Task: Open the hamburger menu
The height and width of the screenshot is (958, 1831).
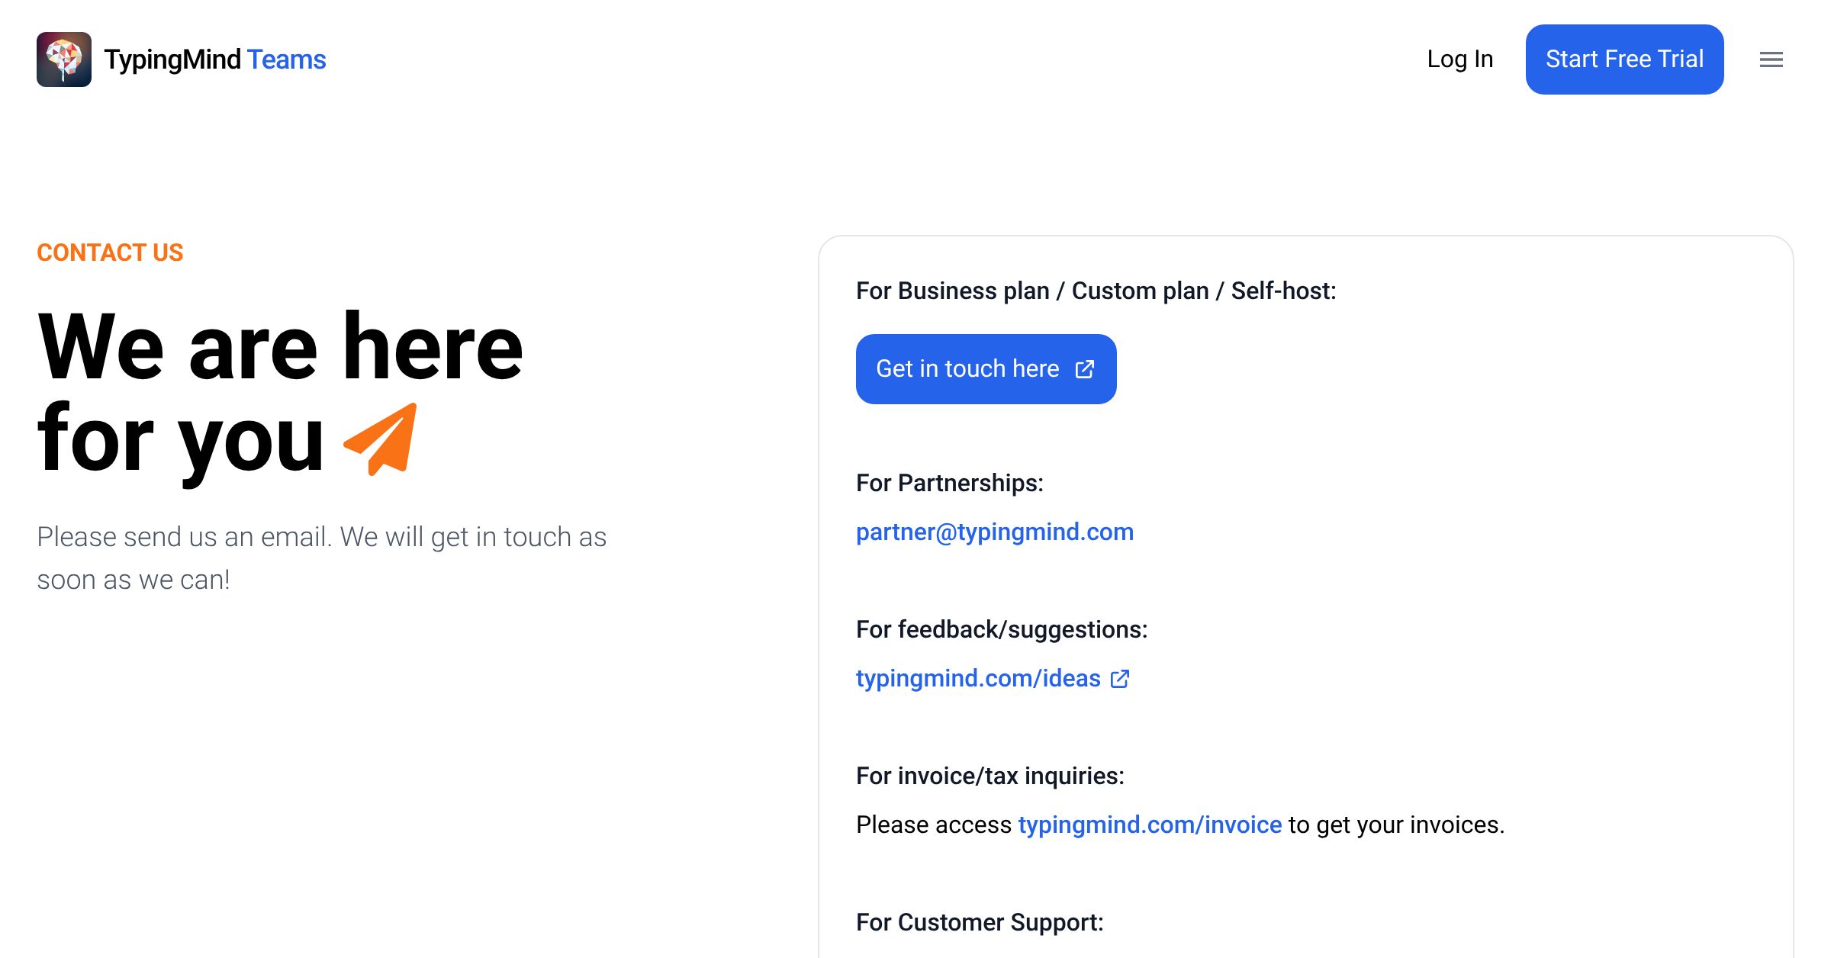Action: click(x=1771, y=59)
